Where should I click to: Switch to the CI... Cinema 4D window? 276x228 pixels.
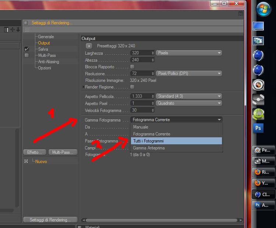coord(263,194)
